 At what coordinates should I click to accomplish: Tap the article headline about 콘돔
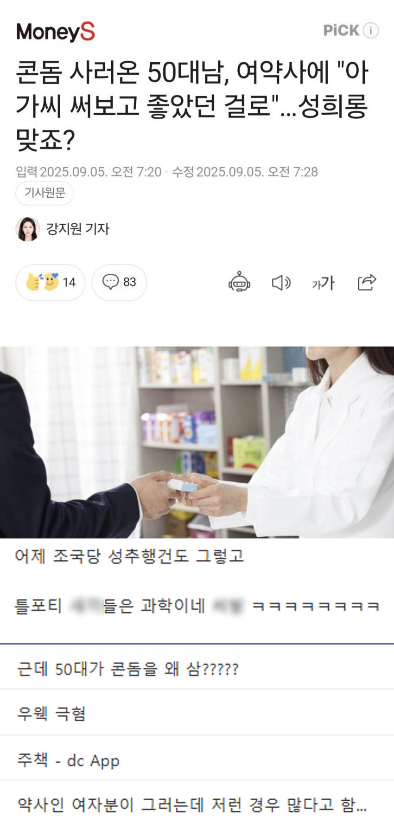192,106
